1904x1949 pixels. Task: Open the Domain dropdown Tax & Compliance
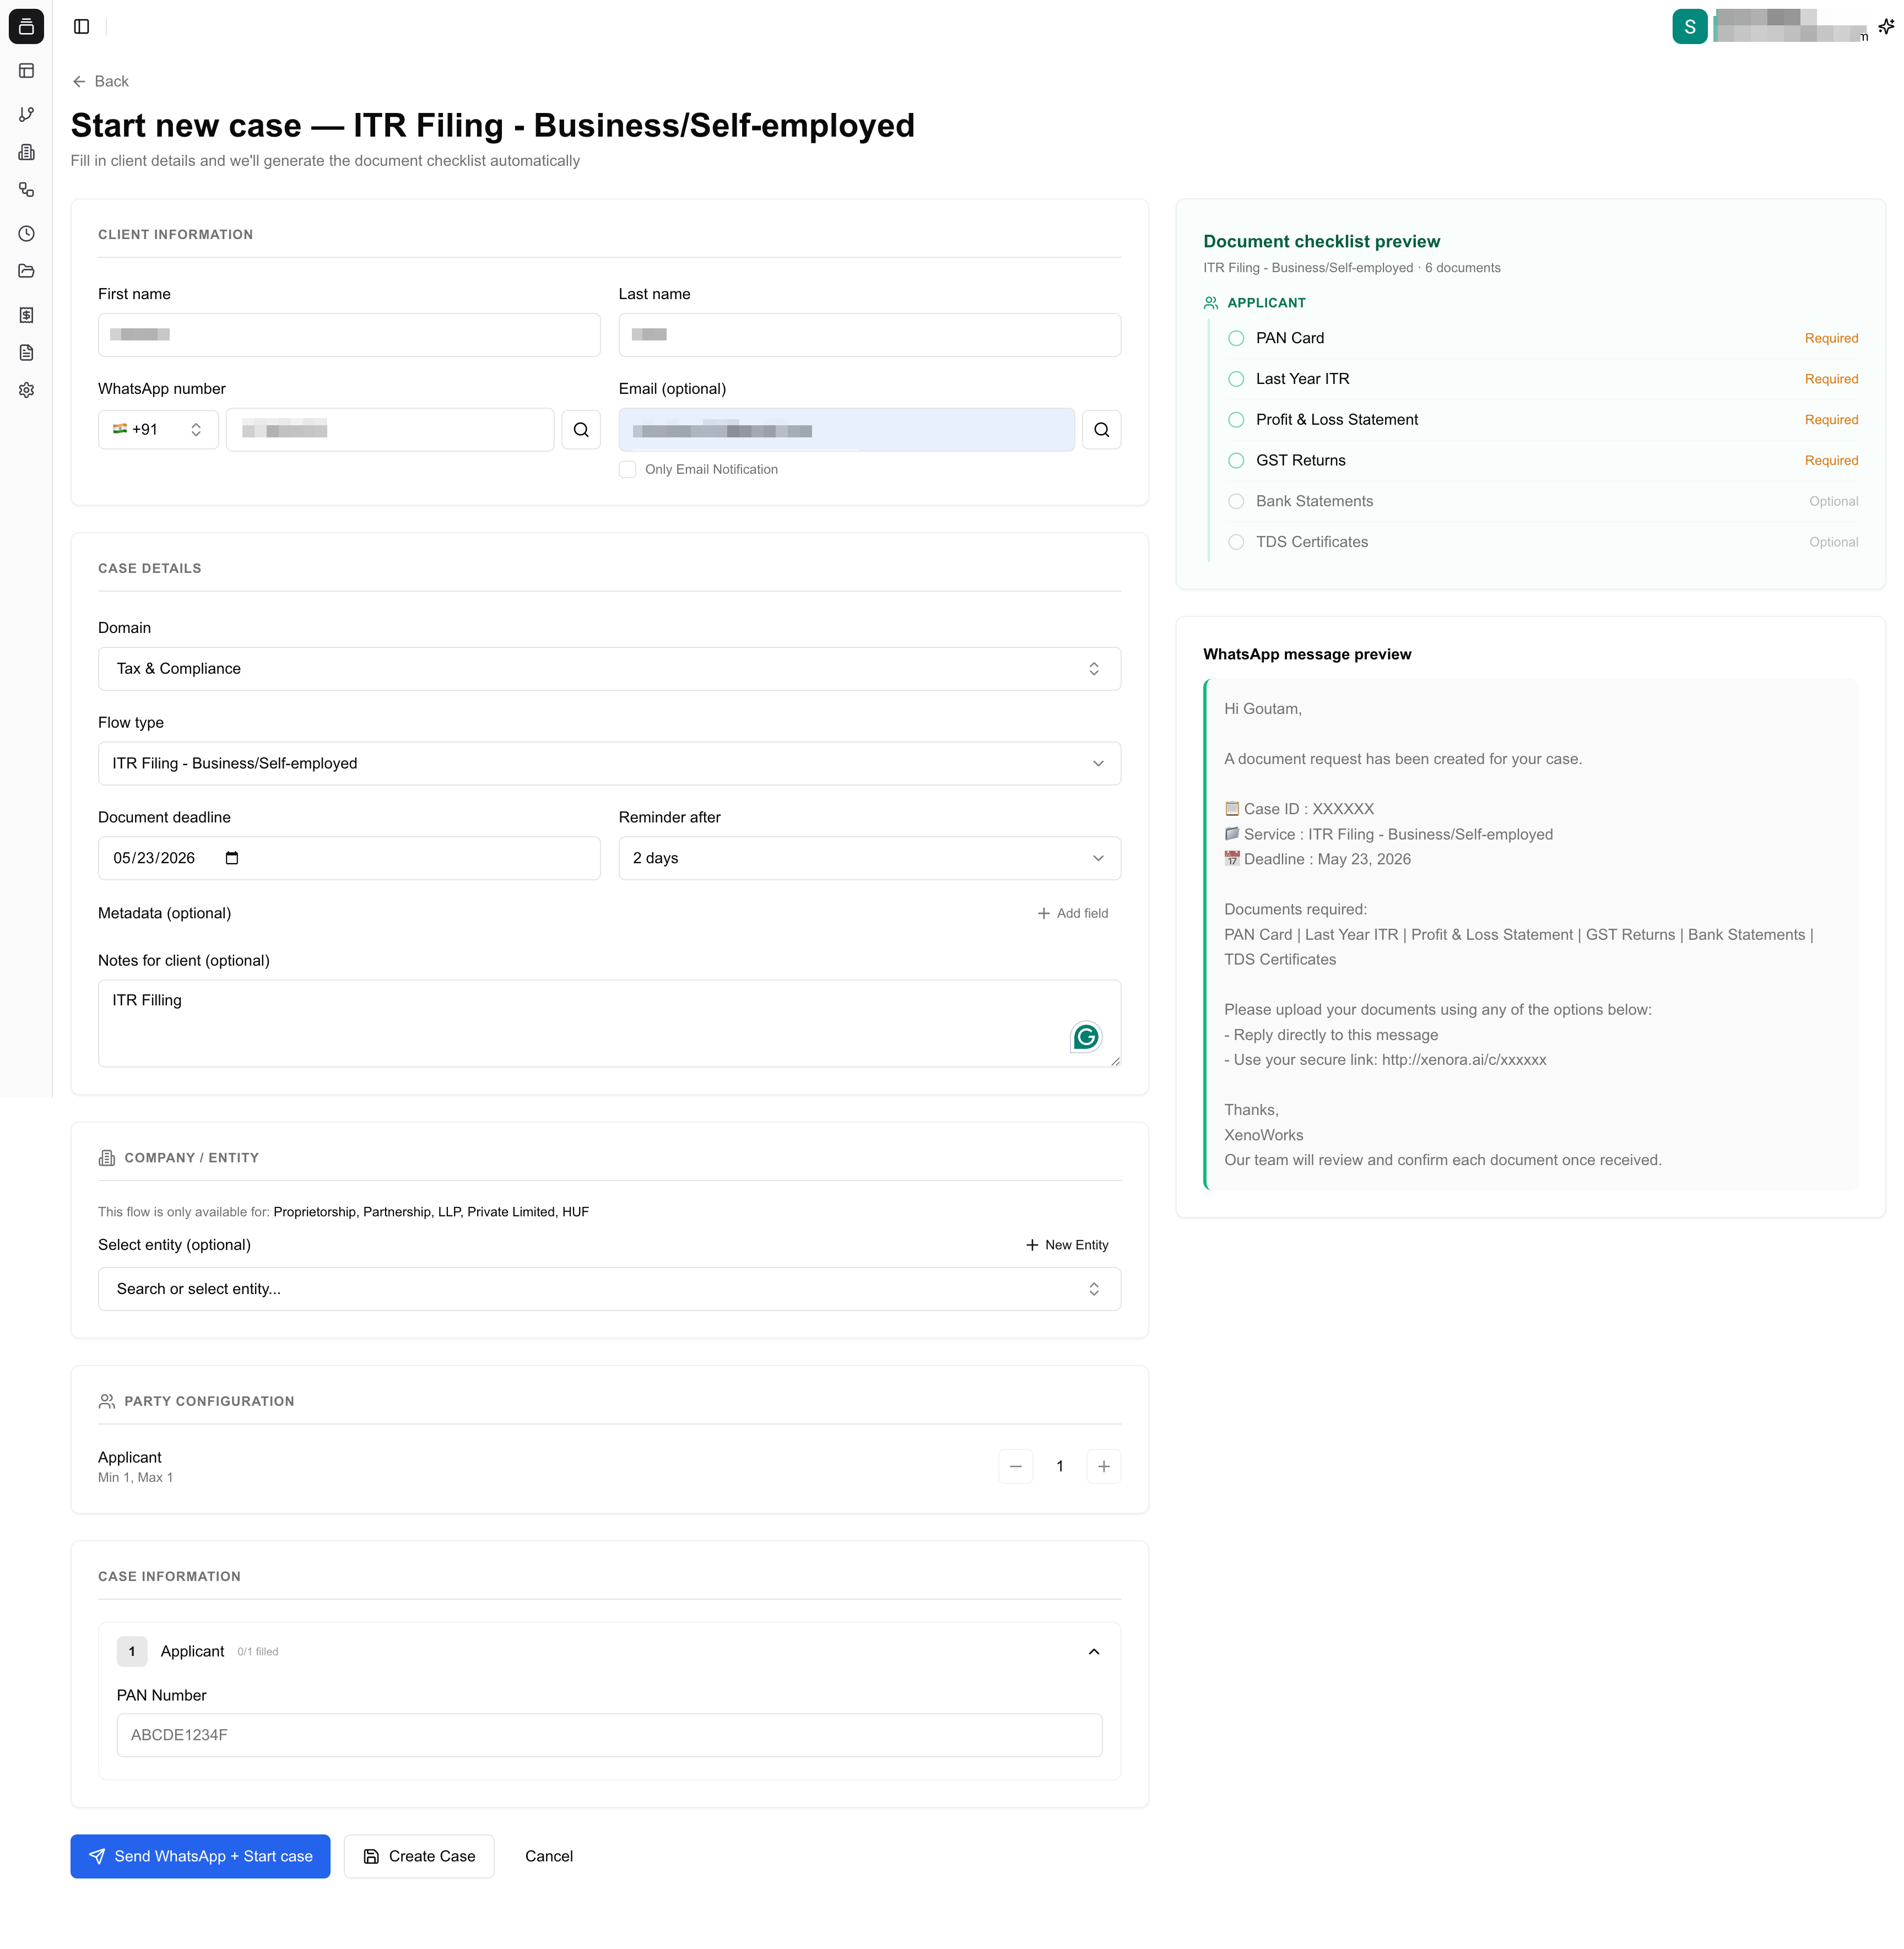[609, 669]
